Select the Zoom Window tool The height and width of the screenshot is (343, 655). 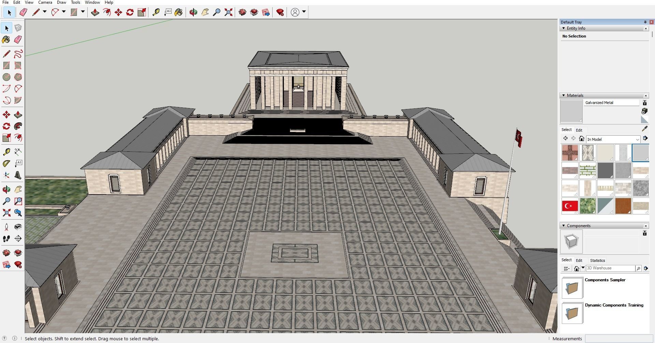click(x=18, y=201)
